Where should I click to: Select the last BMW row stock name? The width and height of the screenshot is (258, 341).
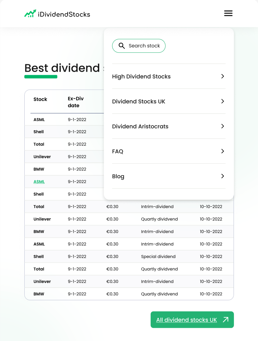tap(39, 294)
